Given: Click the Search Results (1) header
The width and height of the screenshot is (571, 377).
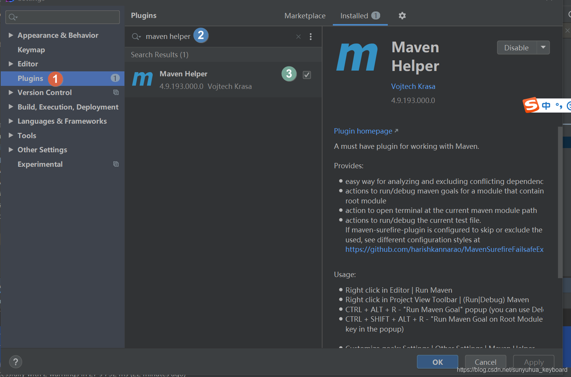Looking at the screenshot, I should (x=160, y=55).
